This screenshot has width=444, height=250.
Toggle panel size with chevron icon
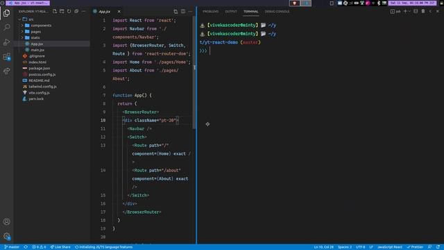(x=430, y=11)
